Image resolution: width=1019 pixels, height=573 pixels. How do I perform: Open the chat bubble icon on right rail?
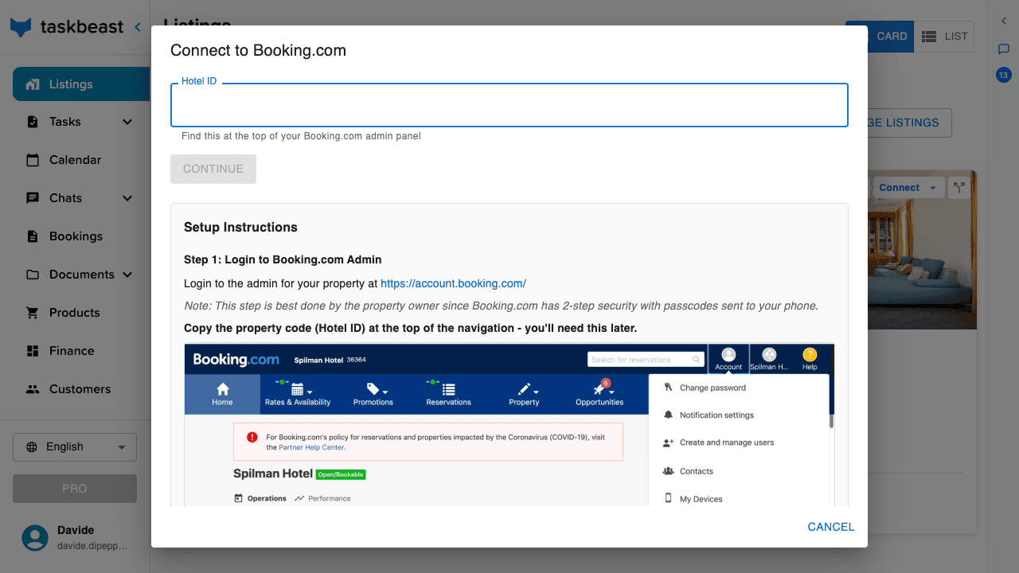[x=1004, y=49]
